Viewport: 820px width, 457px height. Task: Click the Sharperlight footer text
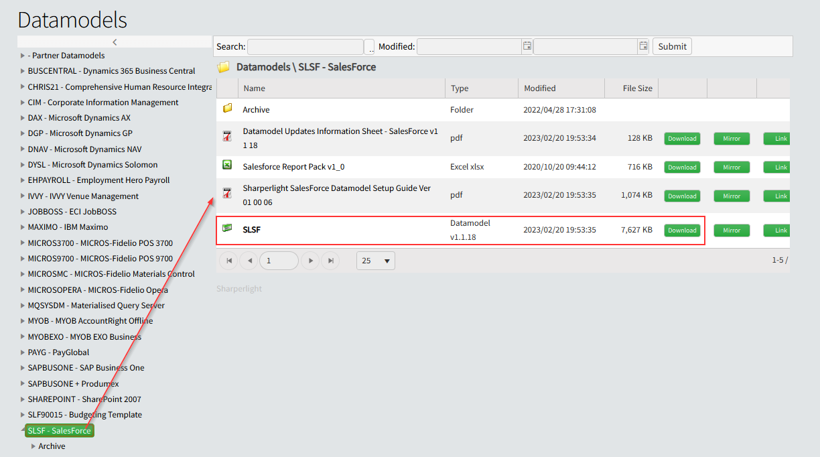point(239,289)
